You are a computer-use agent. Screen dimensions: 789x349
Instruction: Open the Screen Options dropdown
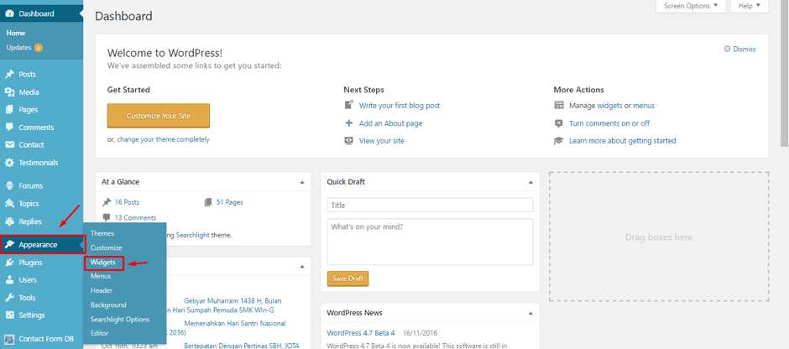coord(691,6)
